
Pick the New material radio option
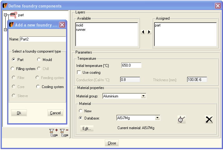point(81,111)
